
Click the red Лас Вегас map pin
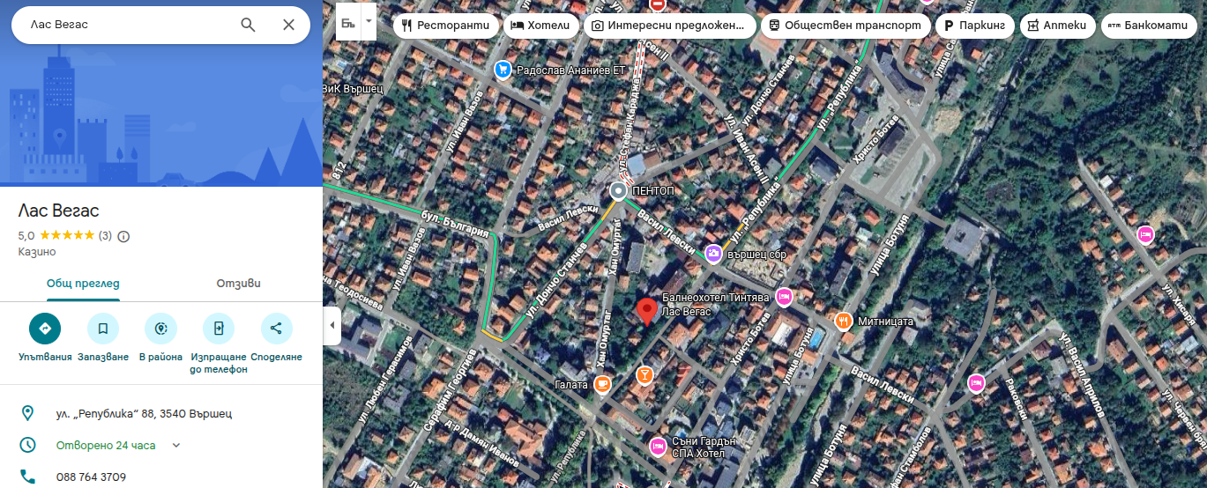pyautogui.click(x=646, y=311)
